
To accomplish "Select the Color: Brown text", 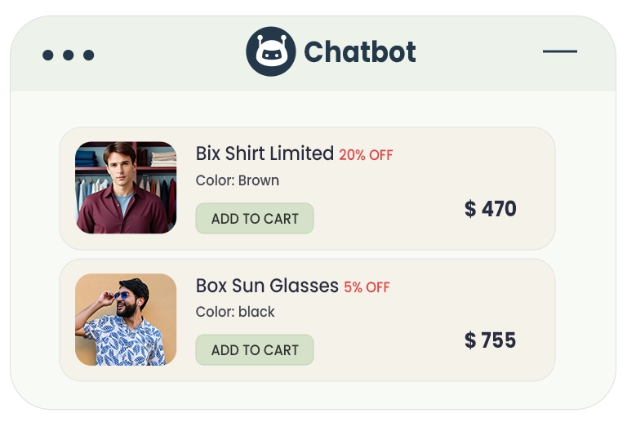I will pyautogui.click(x=238, y=180).
